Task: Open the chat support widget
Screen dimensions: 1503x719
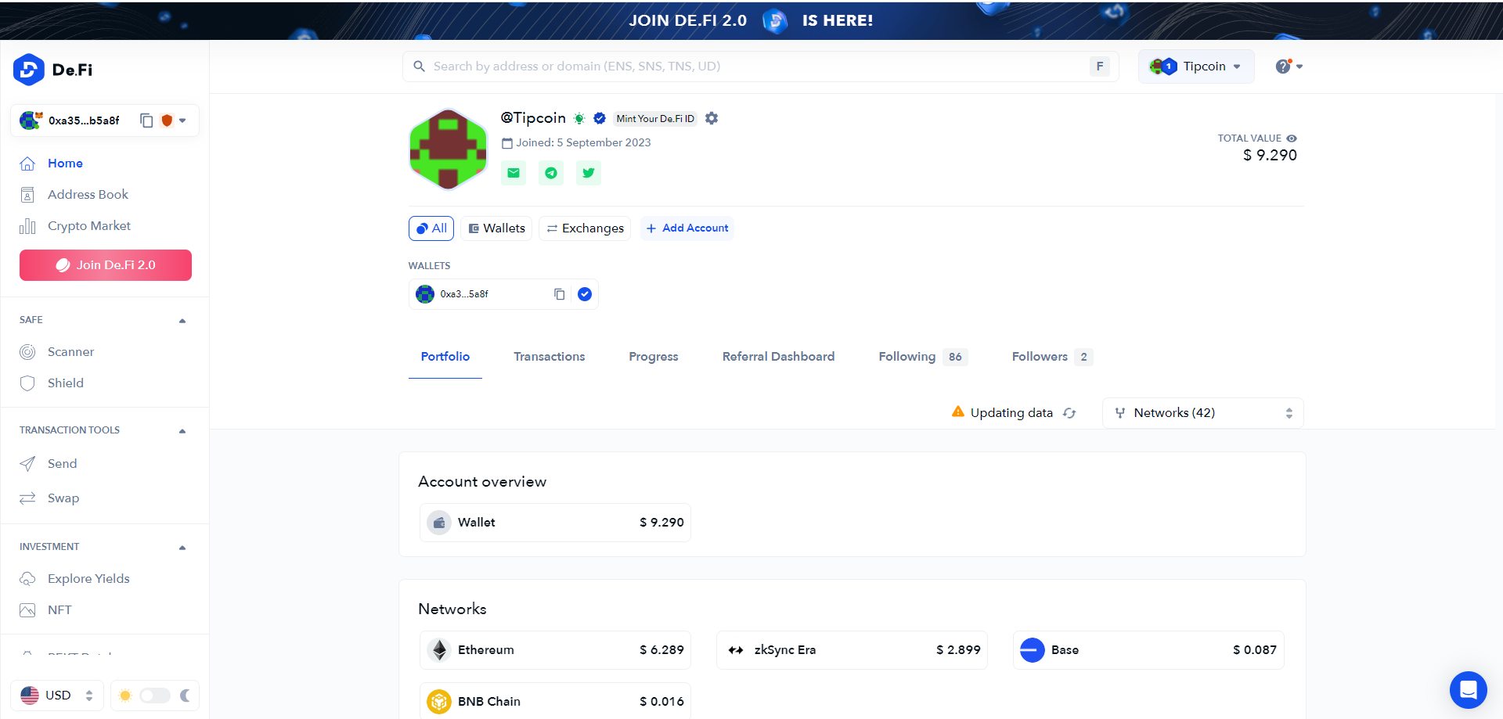Action: click(x=1469, y=690)
